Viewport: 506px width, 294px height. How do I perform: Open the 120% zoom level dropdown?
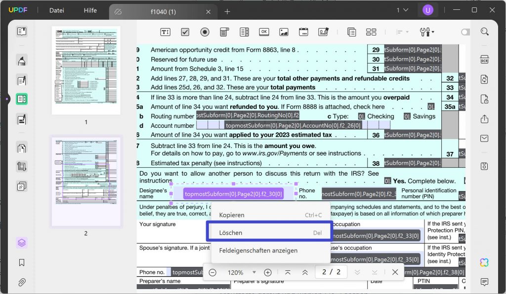(x=254, y=272)
